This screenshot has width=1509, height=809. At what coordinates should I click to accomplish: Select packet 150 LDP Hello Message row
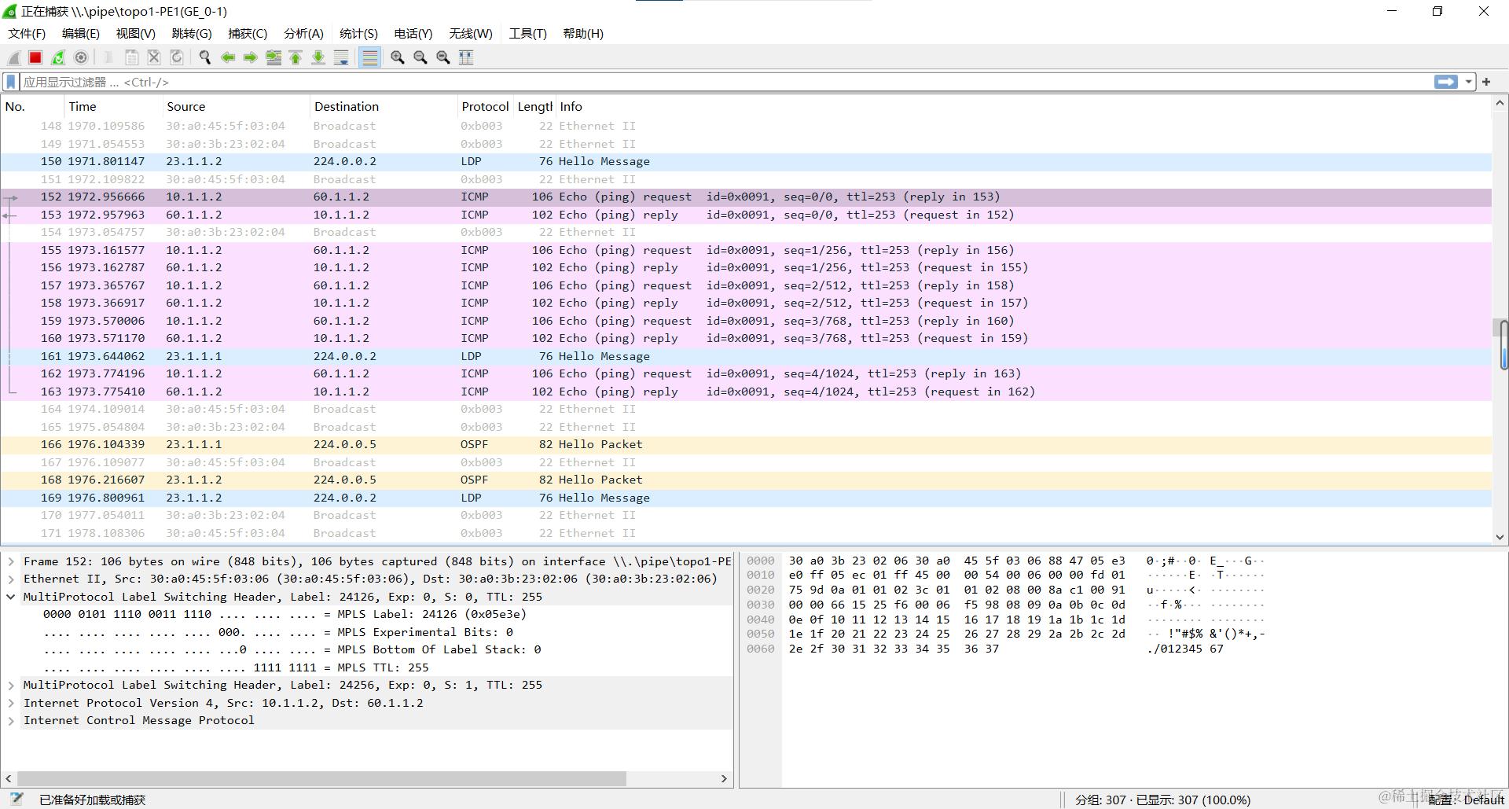click(x=746, y=161)
